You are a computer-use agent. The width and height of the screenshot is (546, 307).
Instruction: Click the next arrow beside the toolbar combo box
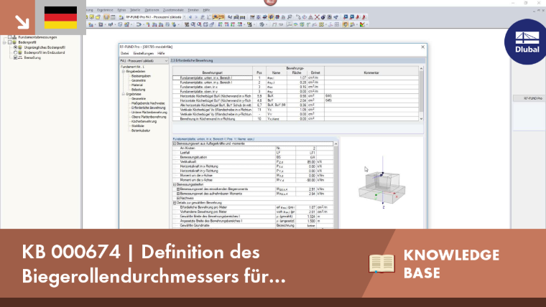[x=196, y=16]
